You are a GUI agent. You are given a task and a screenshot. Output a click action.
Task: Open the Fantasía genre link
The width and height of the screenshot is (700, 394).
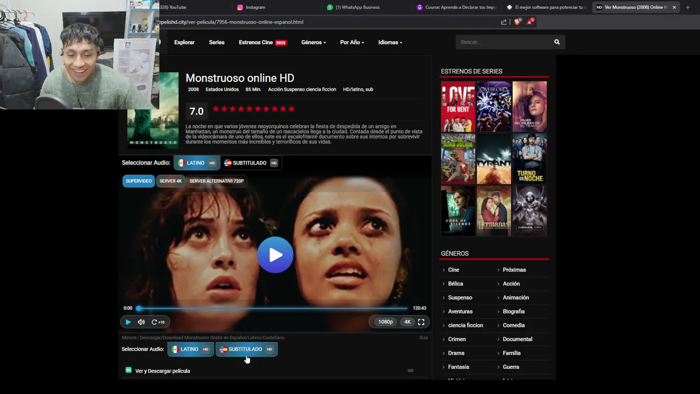point(458,367)
